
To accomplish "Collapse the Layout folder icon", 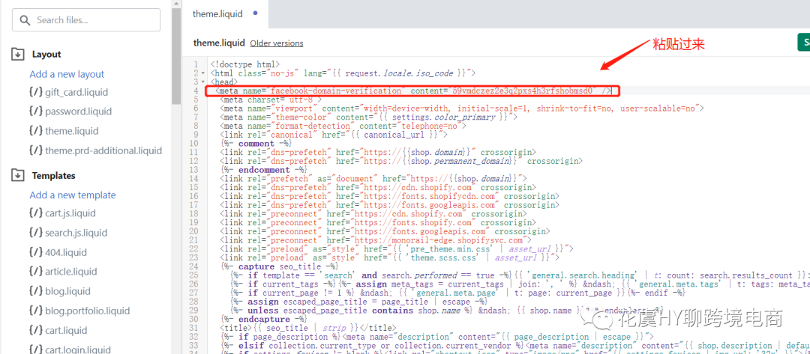I will pos(17,54).
